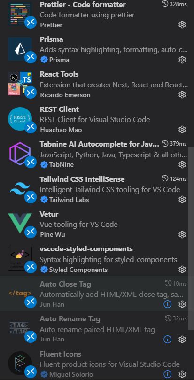Click the Tailwind CSS wave logo

click(20, 188)
